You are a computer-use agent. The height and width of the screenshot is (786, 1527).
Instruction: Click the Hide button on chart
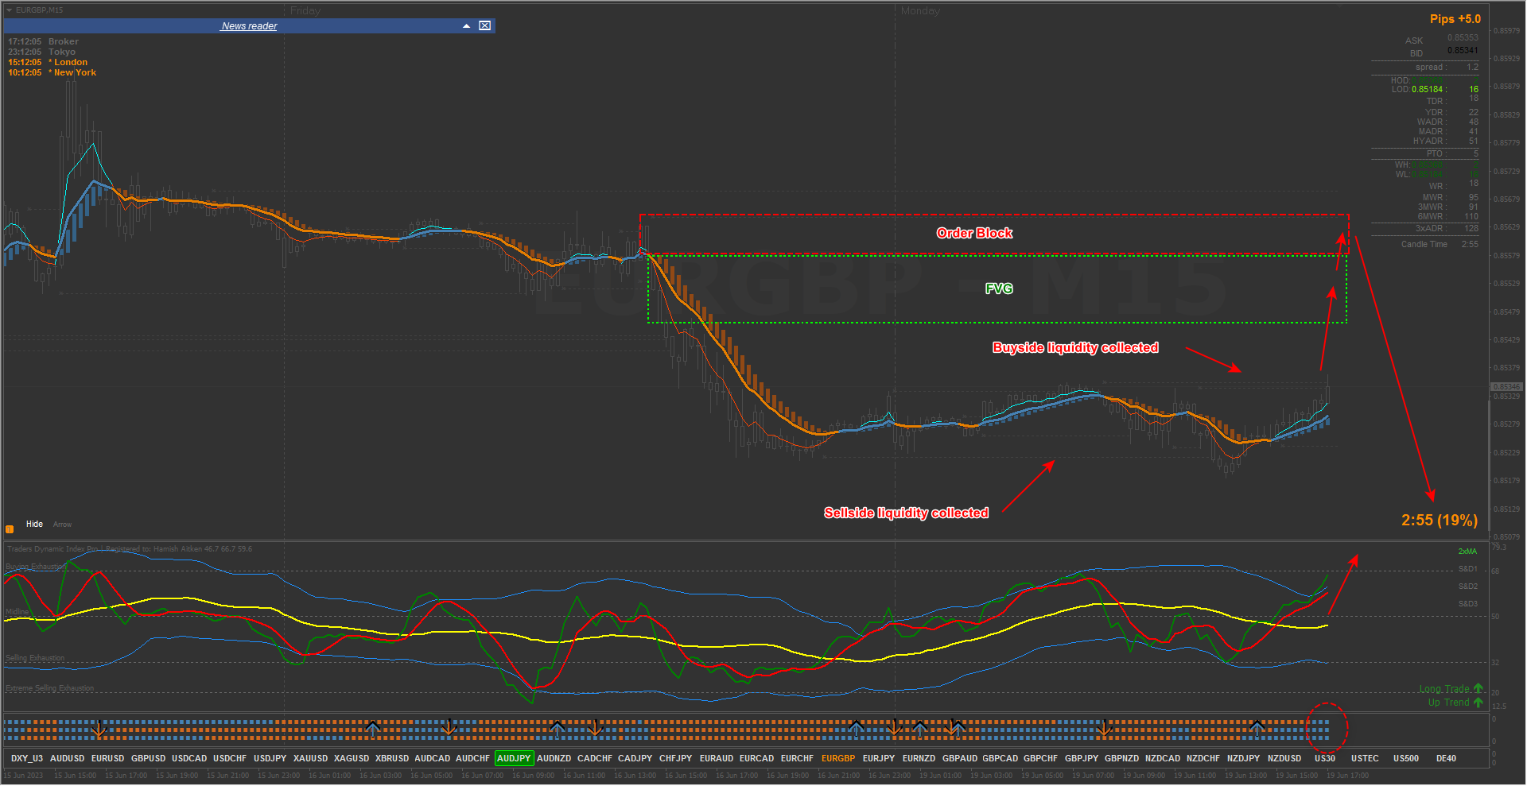click(x=34, y=525)
